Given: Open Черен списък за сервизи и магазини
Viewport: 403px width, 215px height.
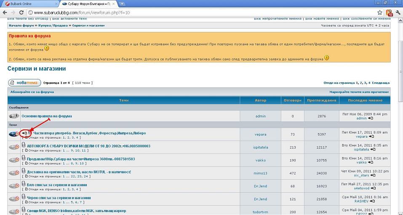Looking at the screenshot, I should (x=59, y=198).
